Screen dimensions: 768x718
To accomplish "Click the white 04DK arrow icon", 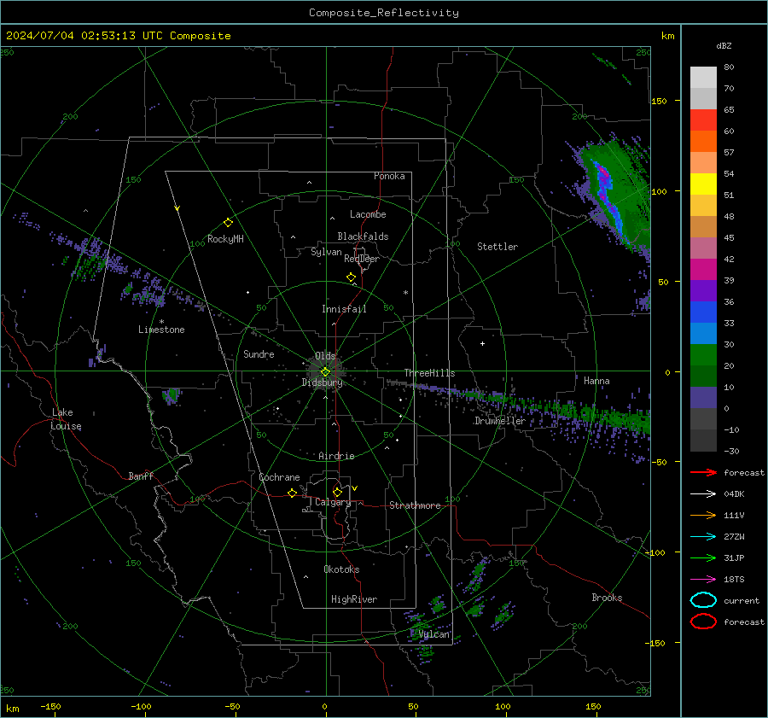I will coord(703,493).
